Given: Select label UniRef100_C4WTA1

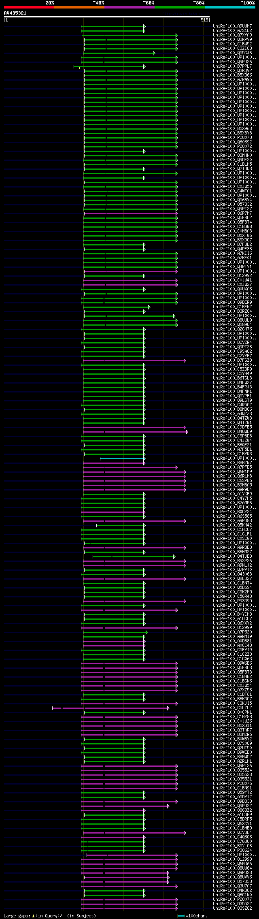Looking at the screenshot, I should click(x=232, y=191).
